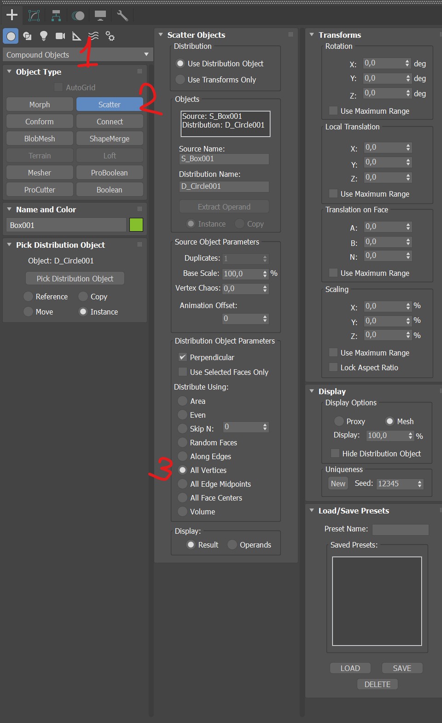The image size is (442, 723).
Task: Select the Space Warps category tab
Action: (93, 36)
